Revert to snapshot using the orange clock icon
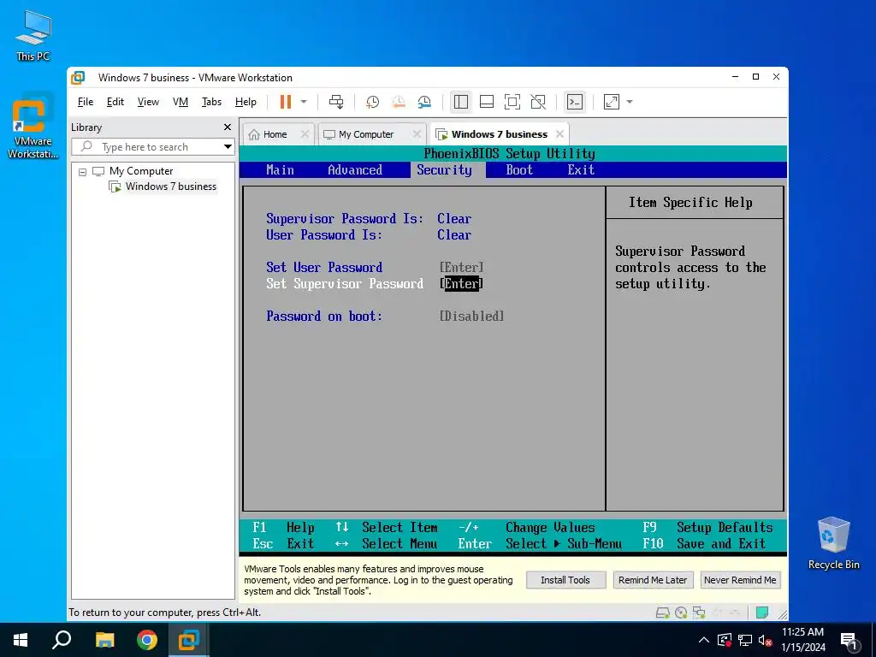Screen dimensions: 876x657 399,102
